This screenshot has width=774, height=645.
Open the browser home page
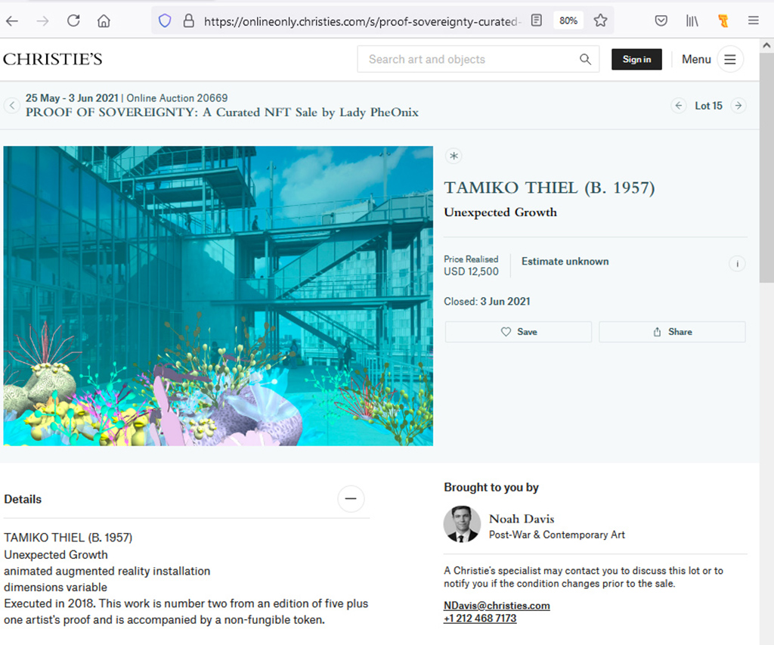(x=104, y=20)
